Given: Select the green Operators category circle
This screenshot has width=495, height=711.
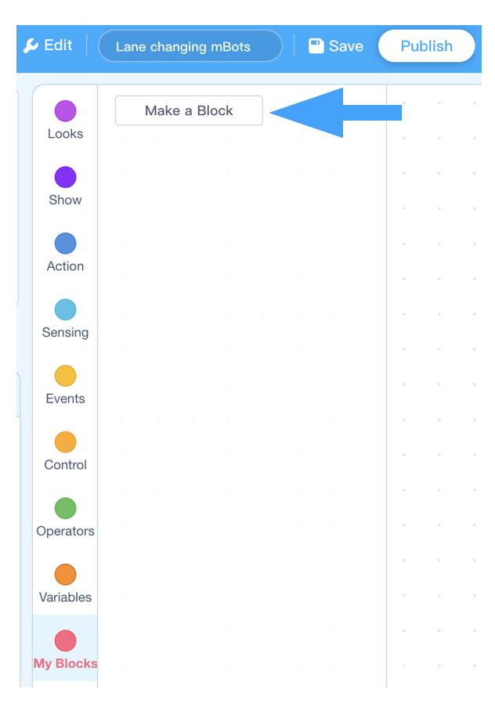Looking at the screenshot, I should (65, 508).
